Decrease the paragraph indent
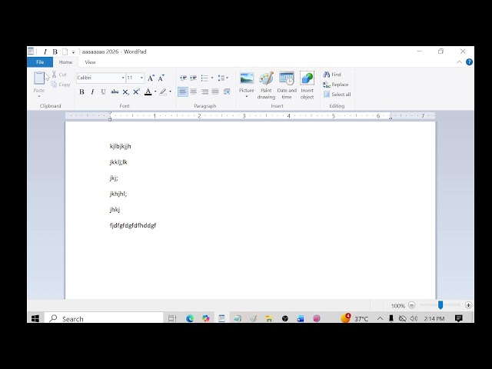 183,78
